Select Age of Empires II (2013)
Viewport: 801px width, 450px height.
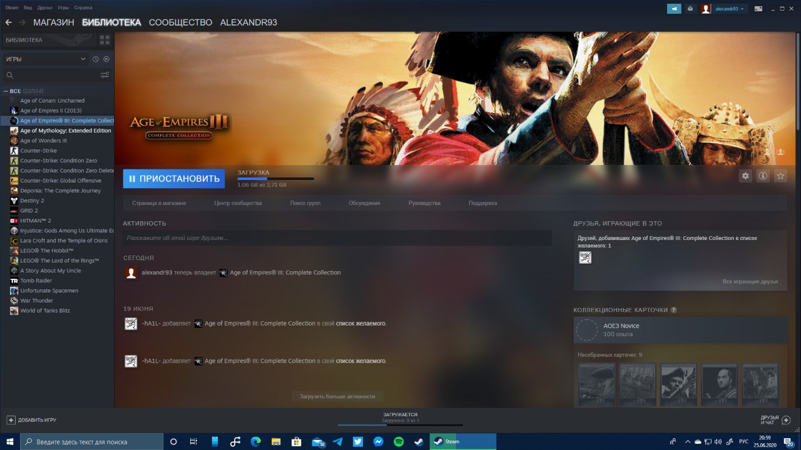[x=51, y=111]
